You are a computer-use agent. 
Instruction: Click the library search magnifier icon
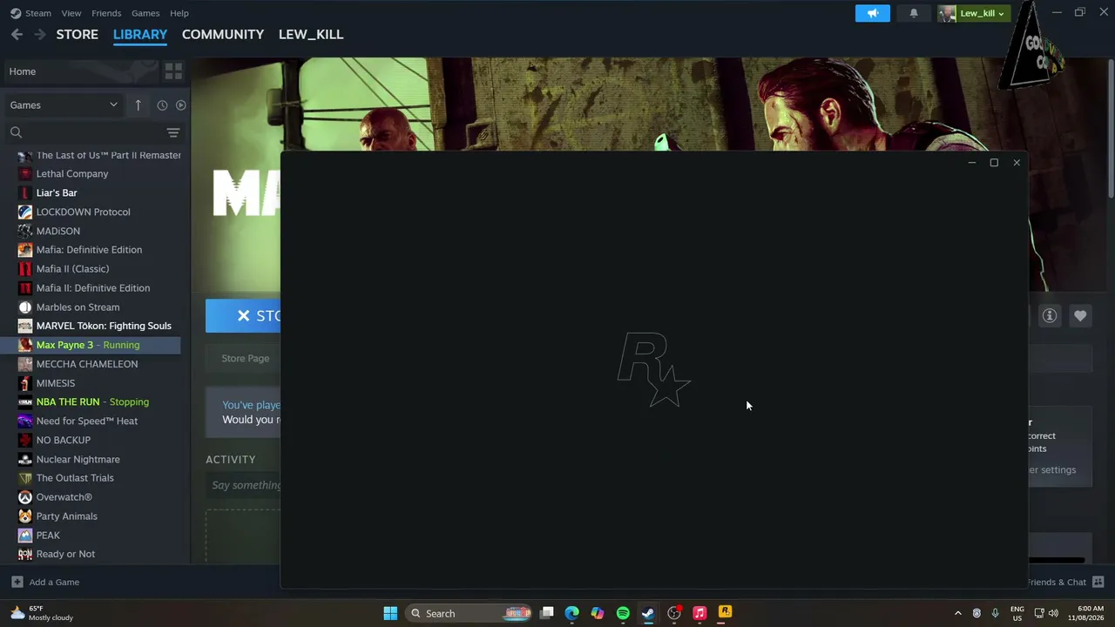click(x=16, y=132)
